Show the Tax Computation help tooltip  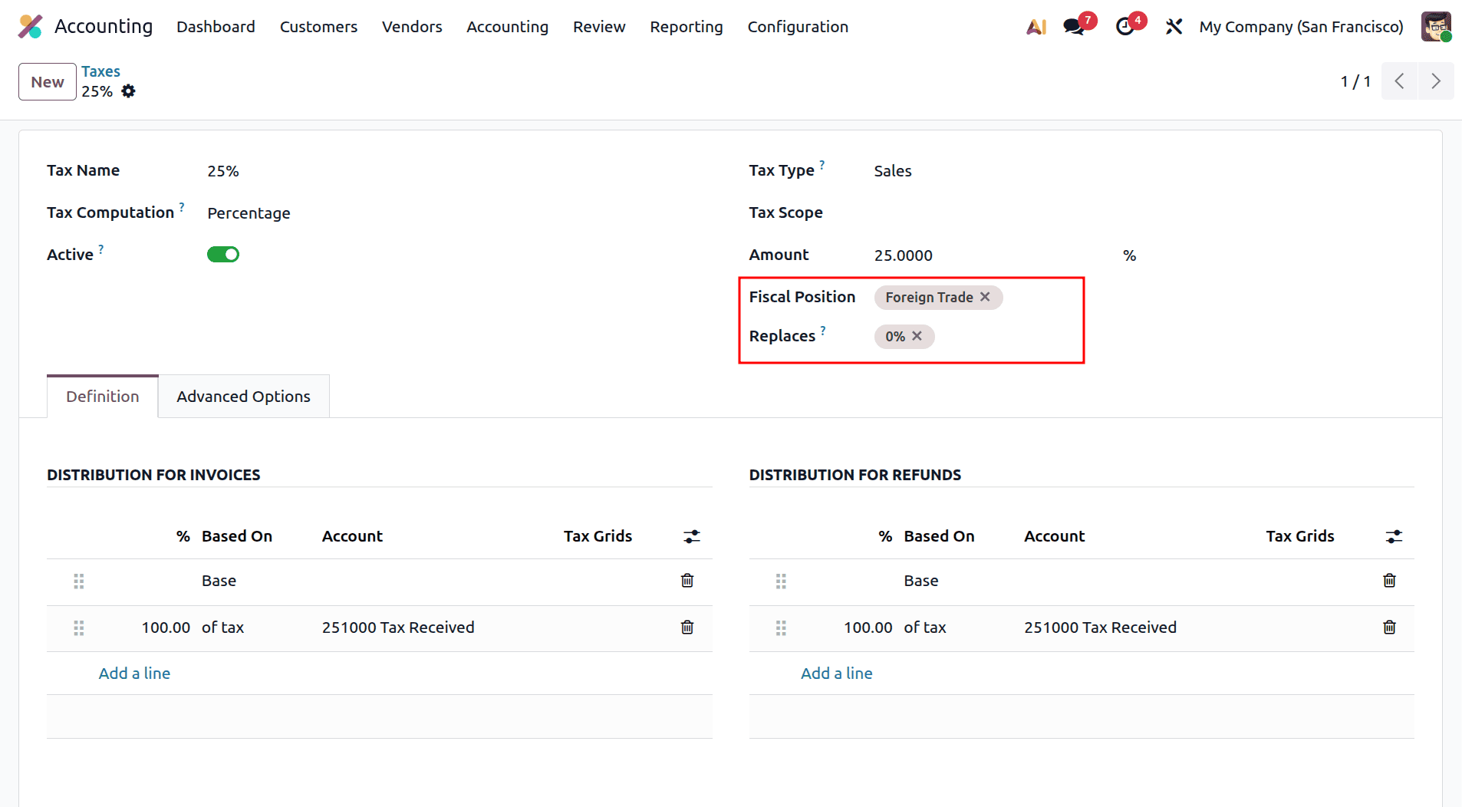[x=182, y=207]
